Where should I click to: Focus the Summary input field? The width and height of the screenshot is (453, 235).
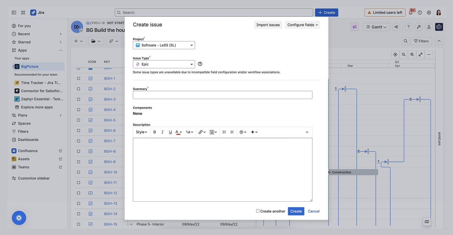[223, 95]
